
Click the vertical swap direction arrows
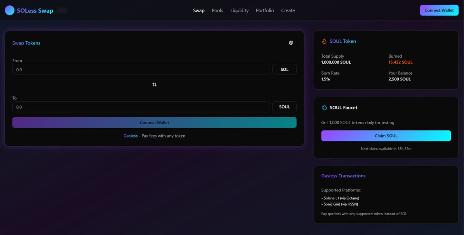click(154, 84)
